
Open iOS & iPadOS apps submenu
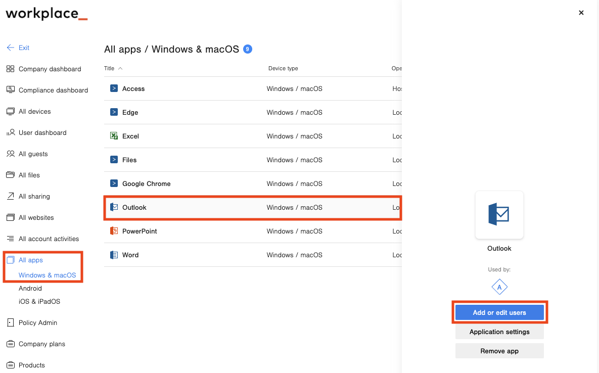(39, 301)
